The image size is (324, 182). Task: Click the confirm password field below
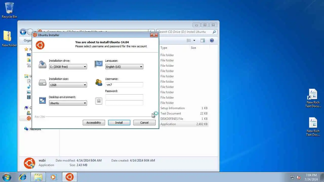coord(124,103)
